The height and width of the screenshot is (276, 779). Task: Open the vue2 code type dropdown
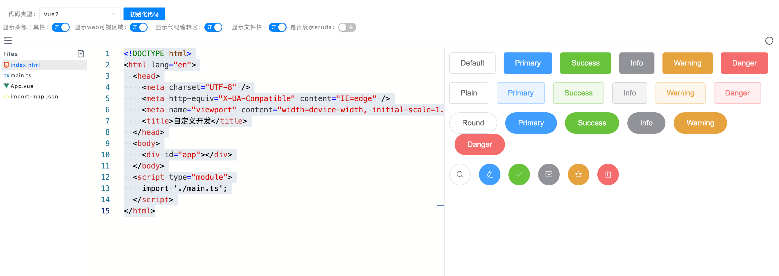tap(80, 14)
